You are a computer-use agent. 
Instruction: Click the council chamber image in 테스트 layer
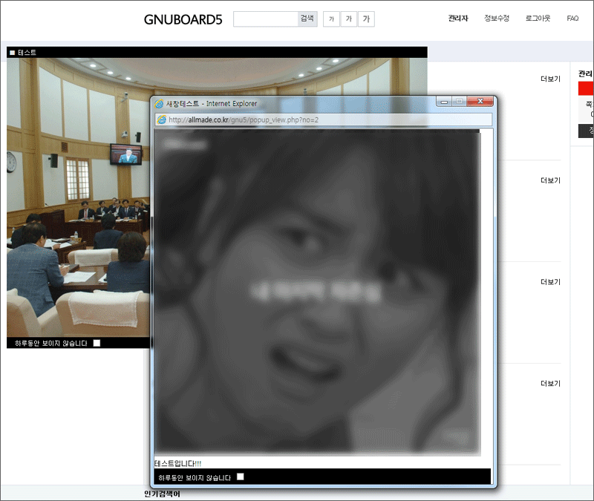click(x=78, y=197)
